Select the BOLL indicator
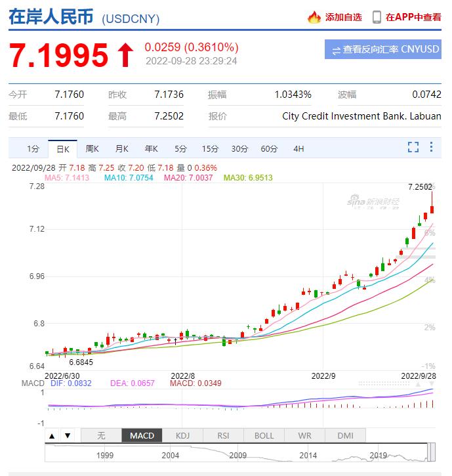This screenshot has width=452, height=476. [264, 435]
